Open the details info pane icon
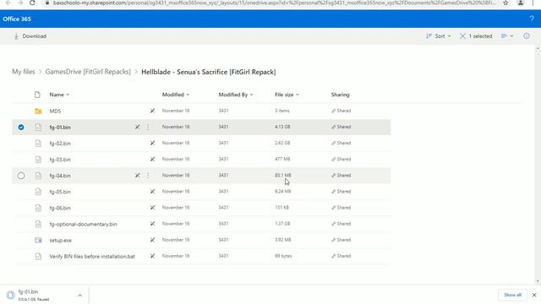The height and width of the screenshot is (304, 541). (527, 36)
